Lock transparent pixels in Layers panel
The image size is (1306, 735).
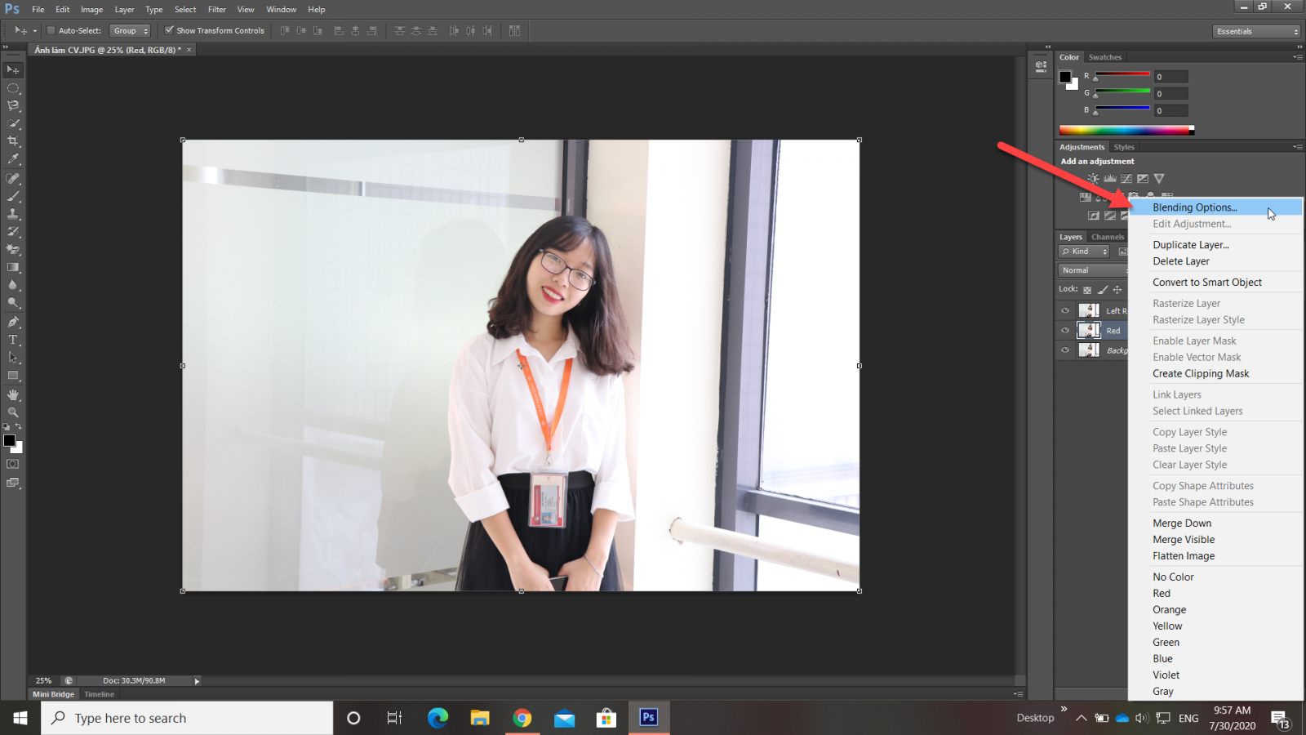click(x=1087, y=290)
